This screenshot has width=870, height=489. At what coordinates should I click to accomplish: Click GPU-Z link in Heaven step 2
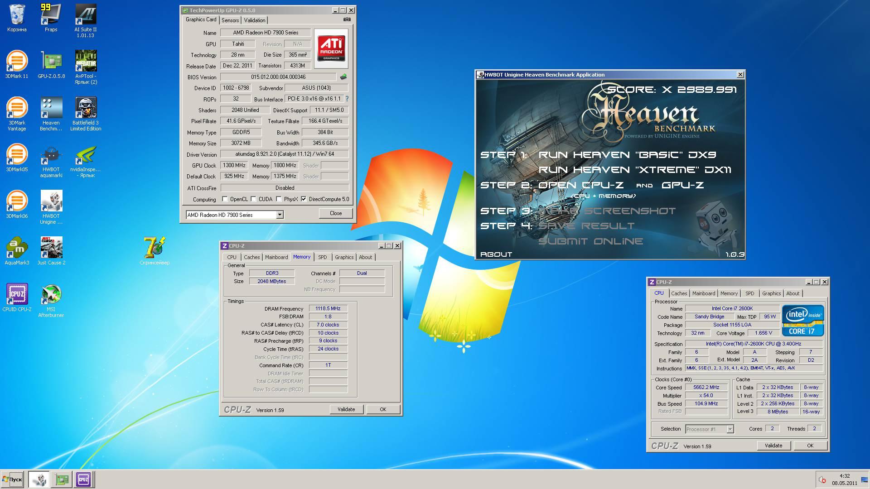point(682,185)
